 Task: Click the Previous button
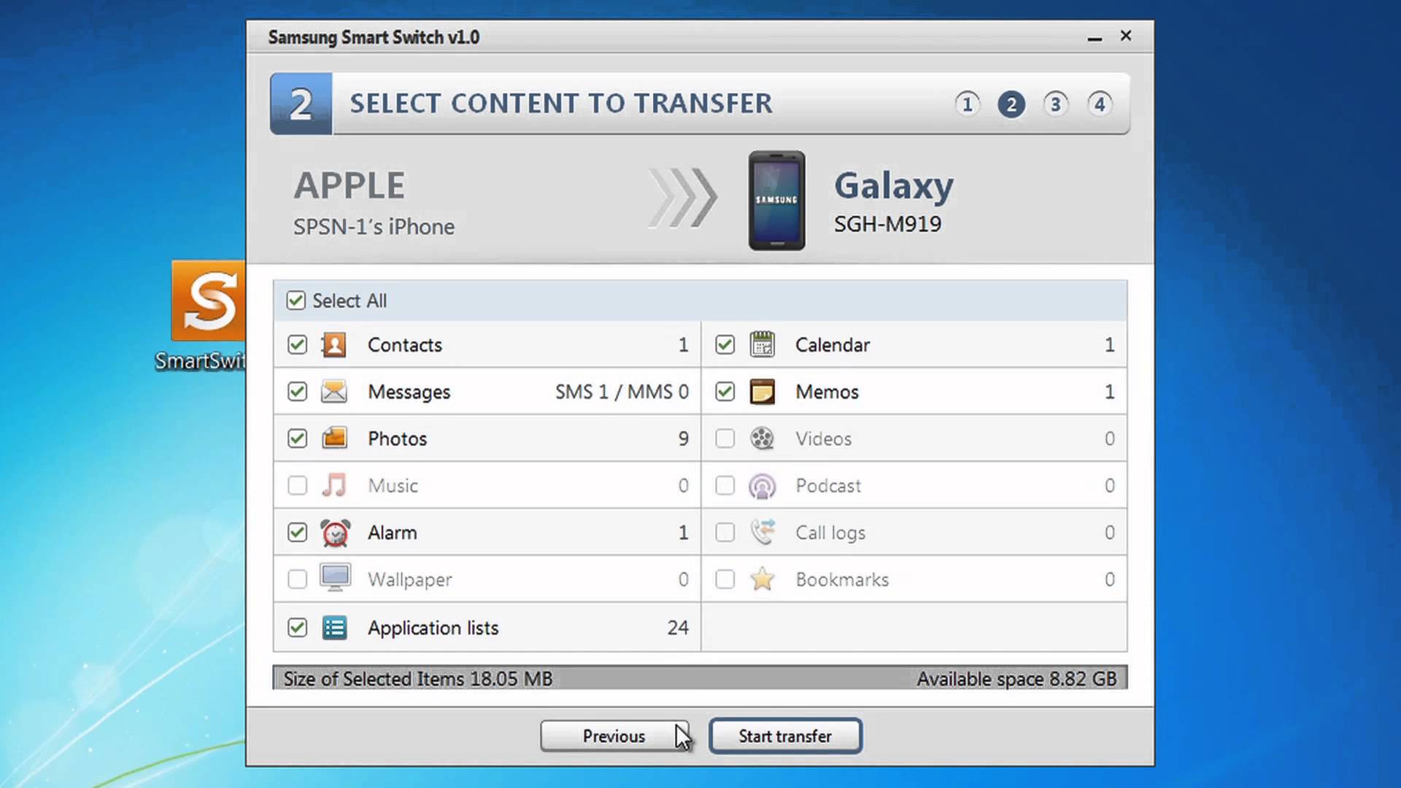tap(613, 735)
